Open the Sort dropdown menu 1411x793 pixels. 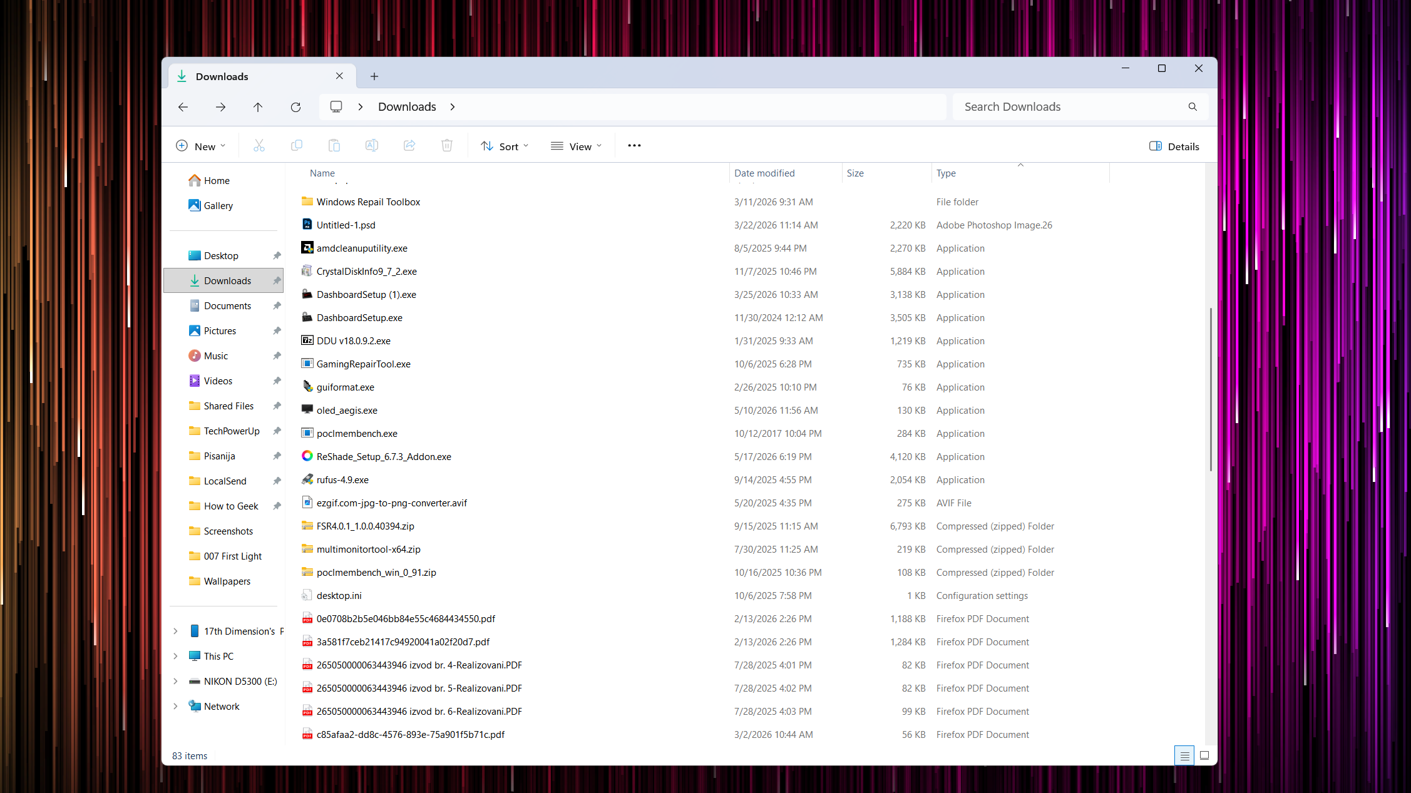505,146
